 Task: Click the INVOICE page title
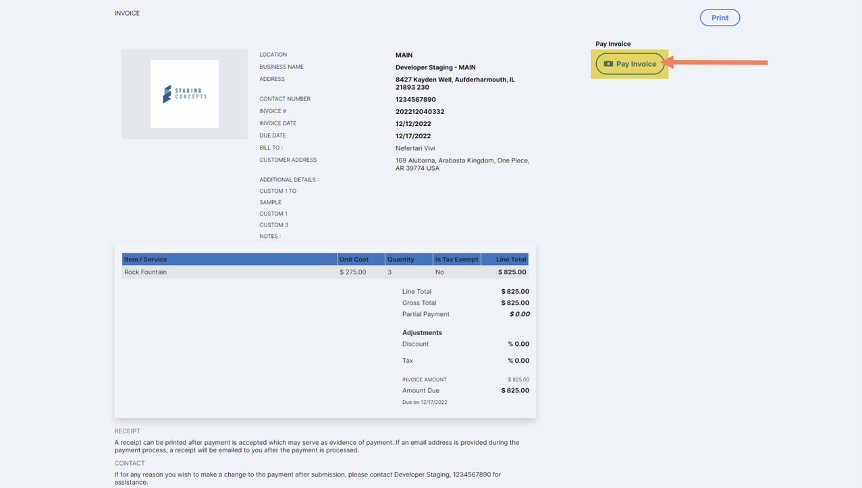click(x=127, y=13)
